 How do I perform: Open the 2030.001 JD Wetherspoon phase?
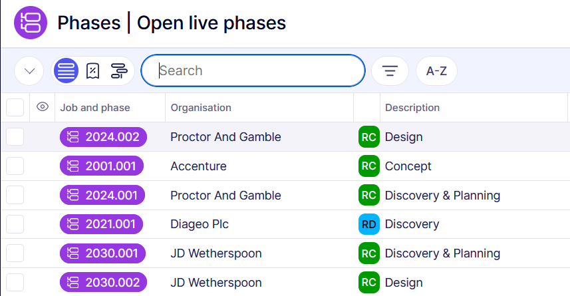click(x=102, y=253)
